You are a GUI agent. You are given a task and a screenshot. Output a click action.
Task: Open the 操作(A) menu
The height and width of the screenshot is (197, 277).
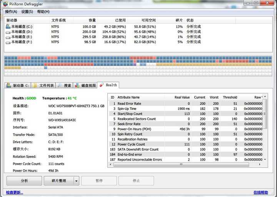click(x=11, y=12)
